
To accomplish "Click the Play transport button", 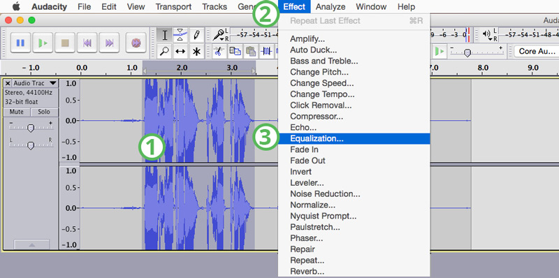I will tap(43, 43).
